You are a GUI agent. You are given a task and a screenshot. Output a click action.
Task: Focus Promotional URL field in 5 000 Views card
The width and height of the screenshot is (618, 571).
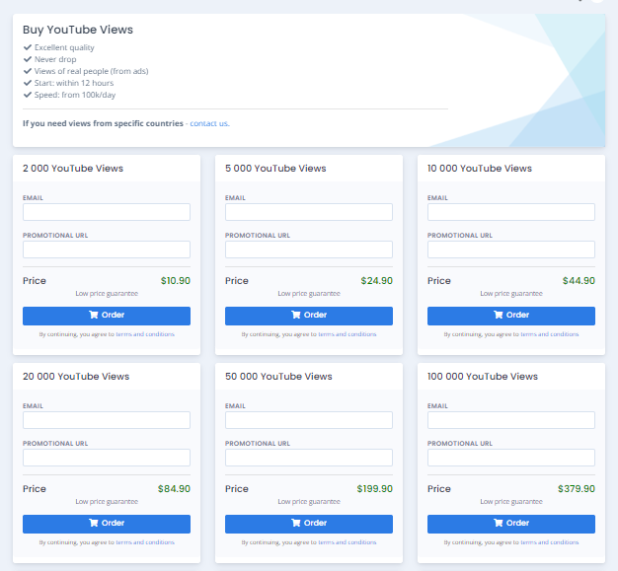click(x=309, y=250)
